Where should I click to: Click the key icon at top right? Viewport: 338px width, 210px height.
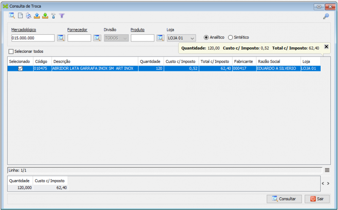(x=326, y=16)
